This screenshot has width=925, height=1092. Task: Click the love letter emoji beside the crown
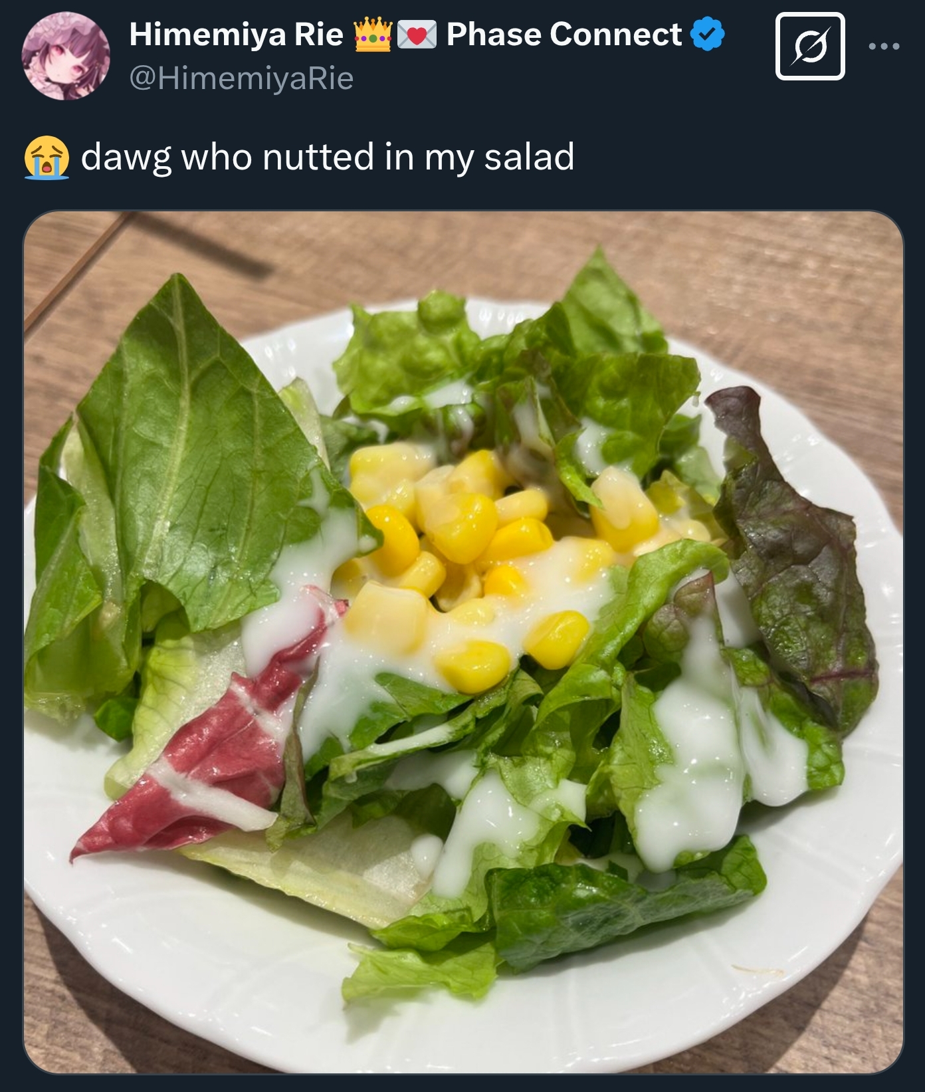coord(417,35)
